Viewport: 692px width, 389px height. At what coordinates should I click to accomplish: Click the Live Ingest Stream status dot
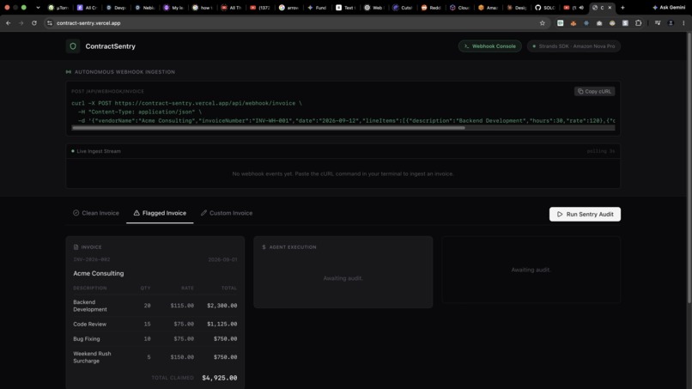(x=73, y=151)
